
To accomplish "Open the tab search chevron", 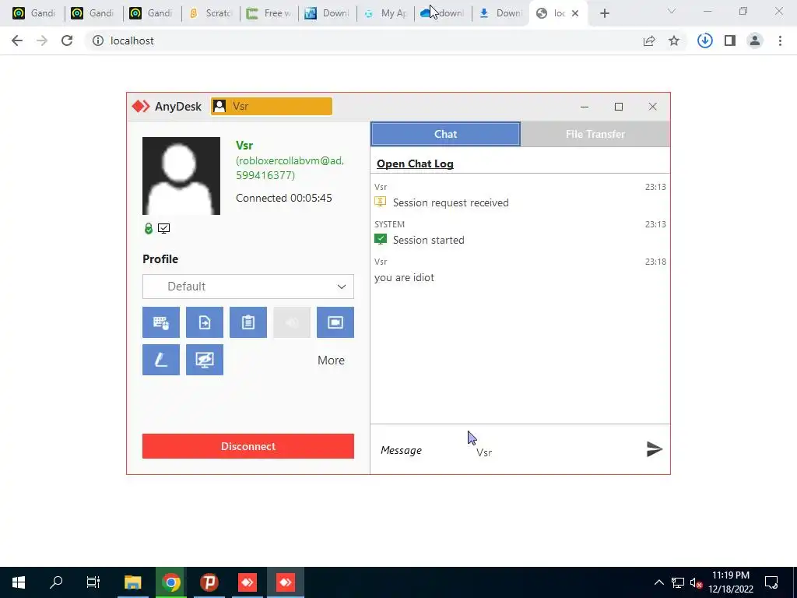I will click(x=672, y=11).
